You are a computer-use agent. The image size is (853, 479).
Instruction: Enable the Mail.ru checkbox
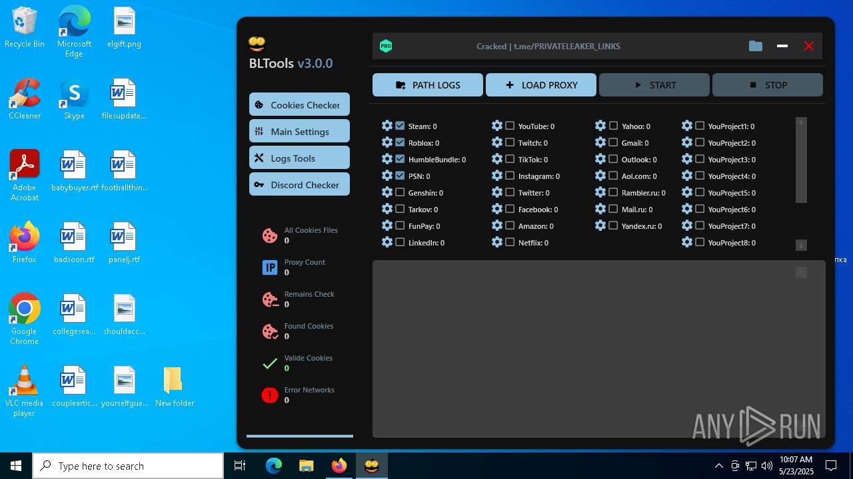(613, 209)
